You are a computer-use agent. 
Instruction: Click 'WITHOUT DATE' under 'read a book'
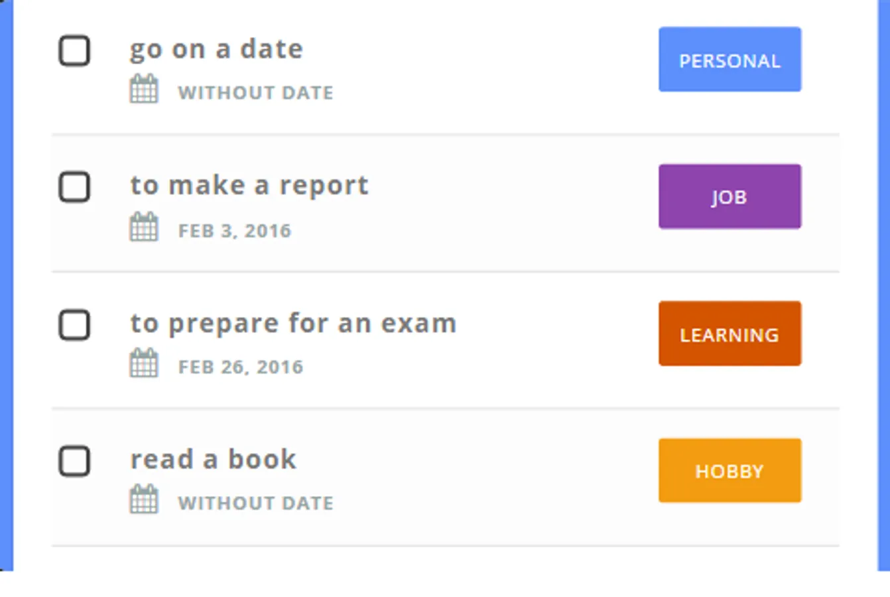255,503
